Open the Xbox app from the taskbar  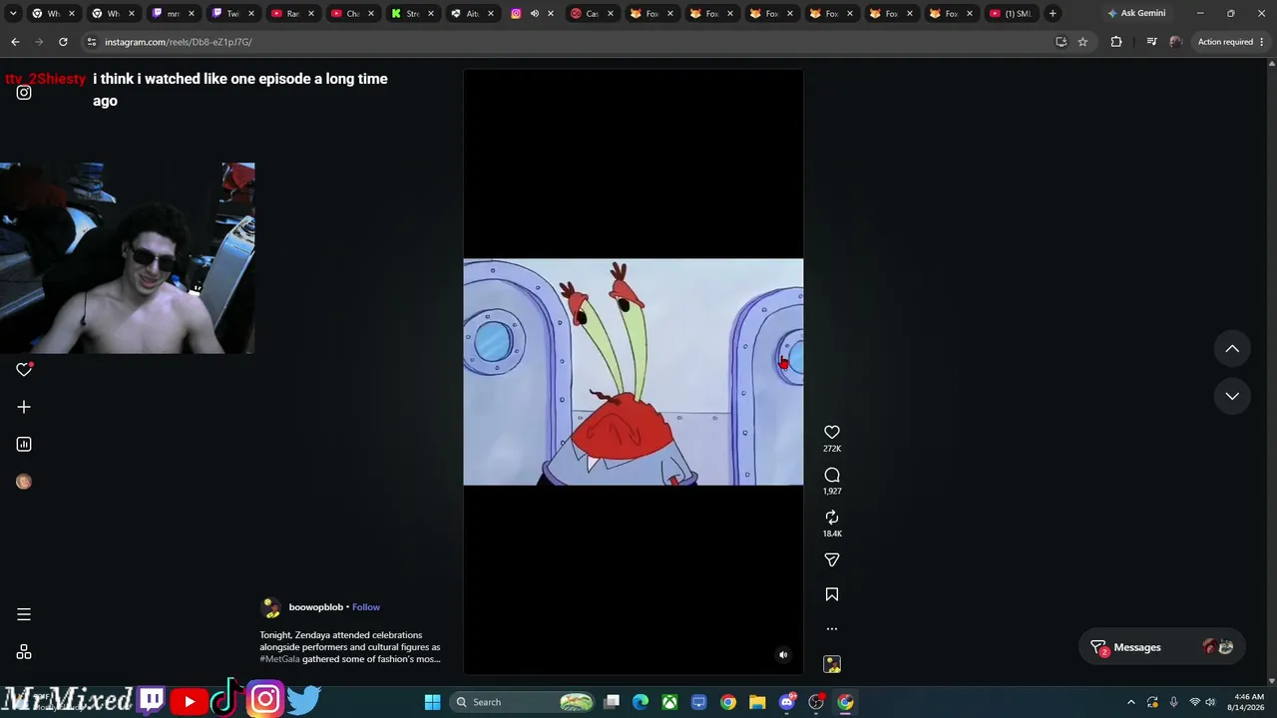[x=669, y=702]
